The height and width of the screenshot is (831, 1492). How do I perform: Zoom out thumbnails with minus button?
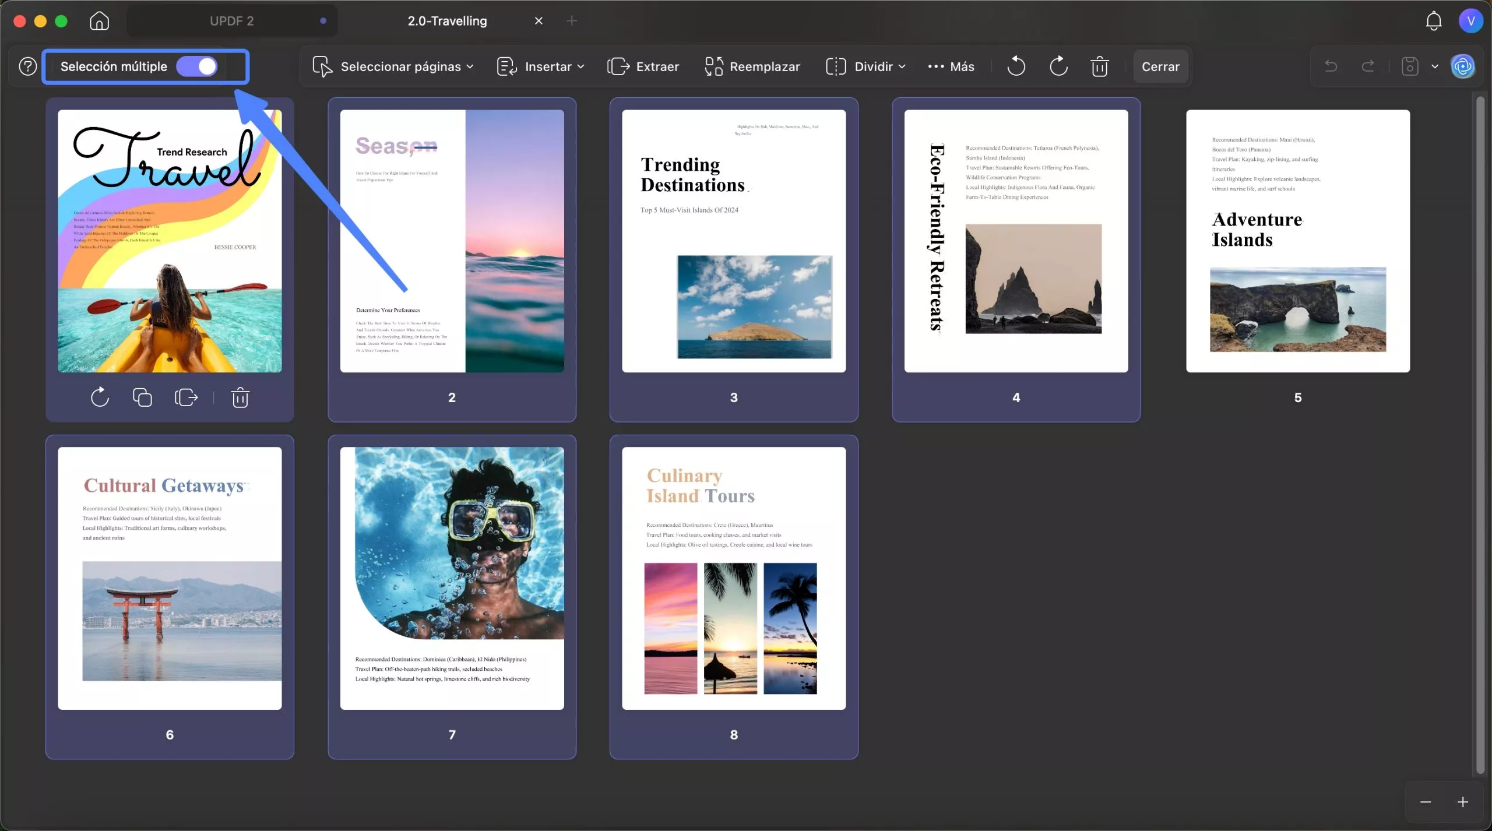coord(1426,802)
